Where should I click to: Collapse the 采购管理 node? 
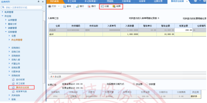6,32
